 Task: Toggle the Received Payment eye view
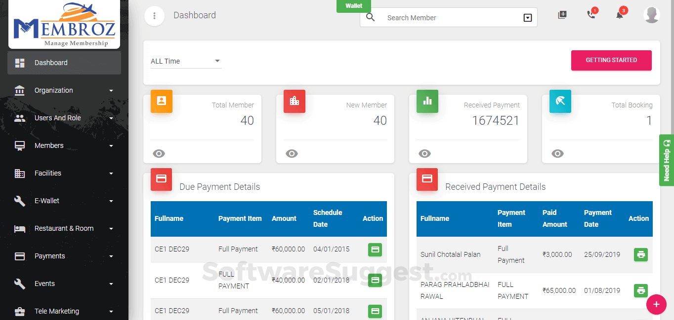coord(424,153)
